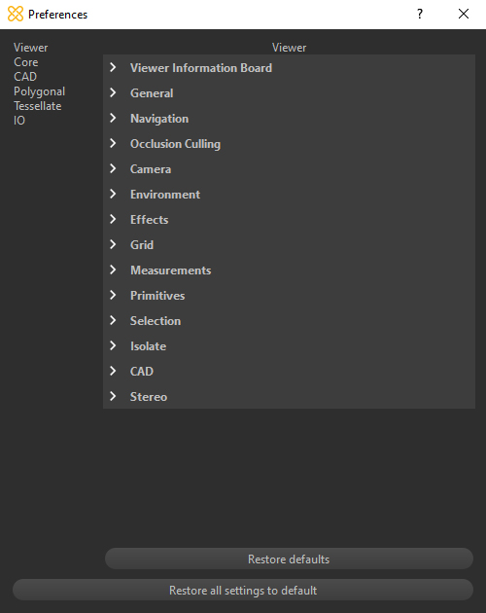486x613 pixels.
Task: Switch to the Polygonal preferences category
Action: [x=39, y=91]
